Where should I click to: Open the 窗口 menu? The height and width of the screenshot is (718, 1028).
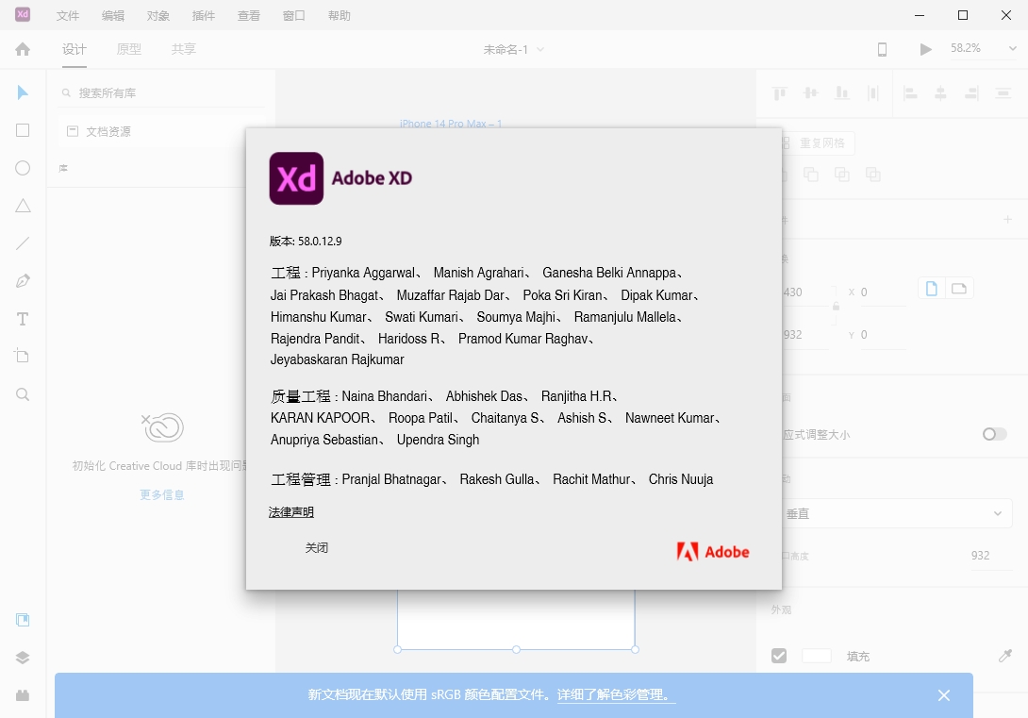(293, 16)
